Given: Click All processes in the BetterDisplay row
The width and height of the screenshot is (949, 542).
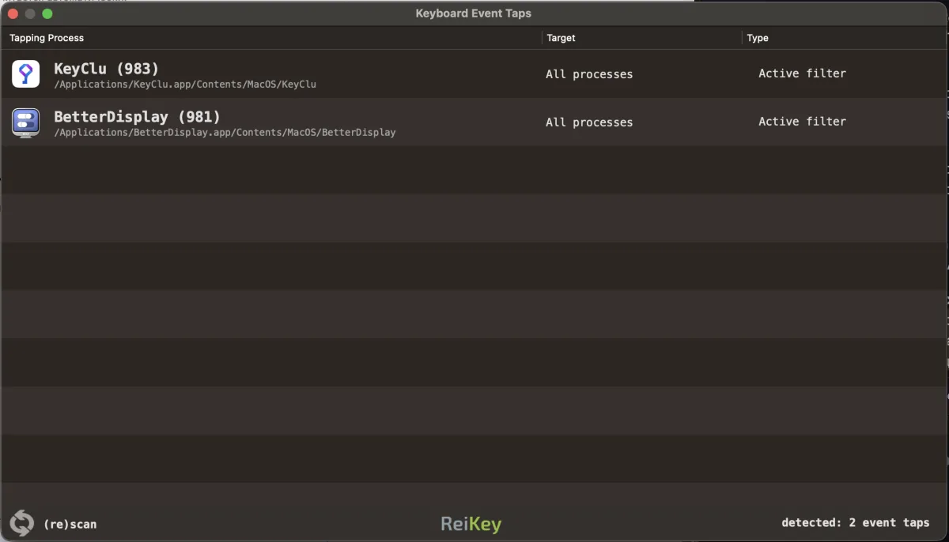Looking at the screenshot, I should click(x=589, y=122).
